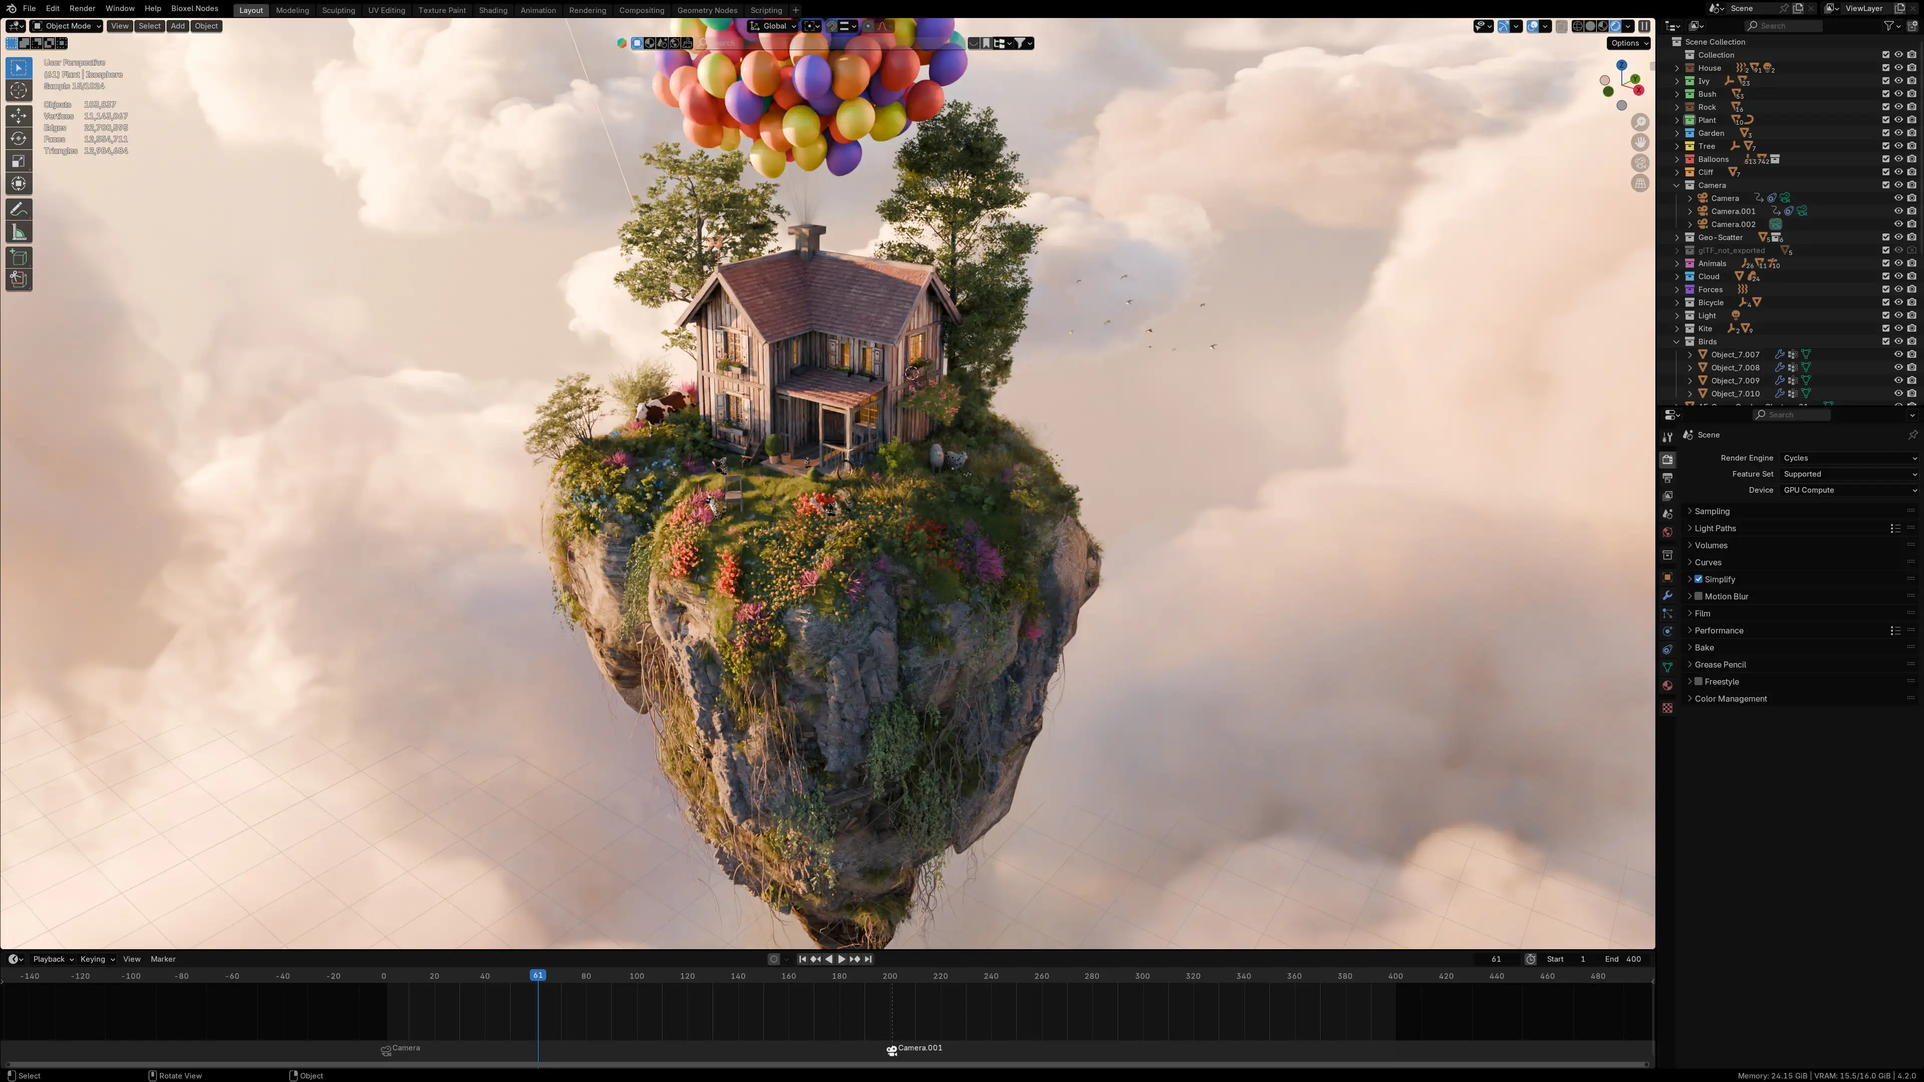
Task: Switch to wireframe viewport shading
Action: click(1578, 26)
